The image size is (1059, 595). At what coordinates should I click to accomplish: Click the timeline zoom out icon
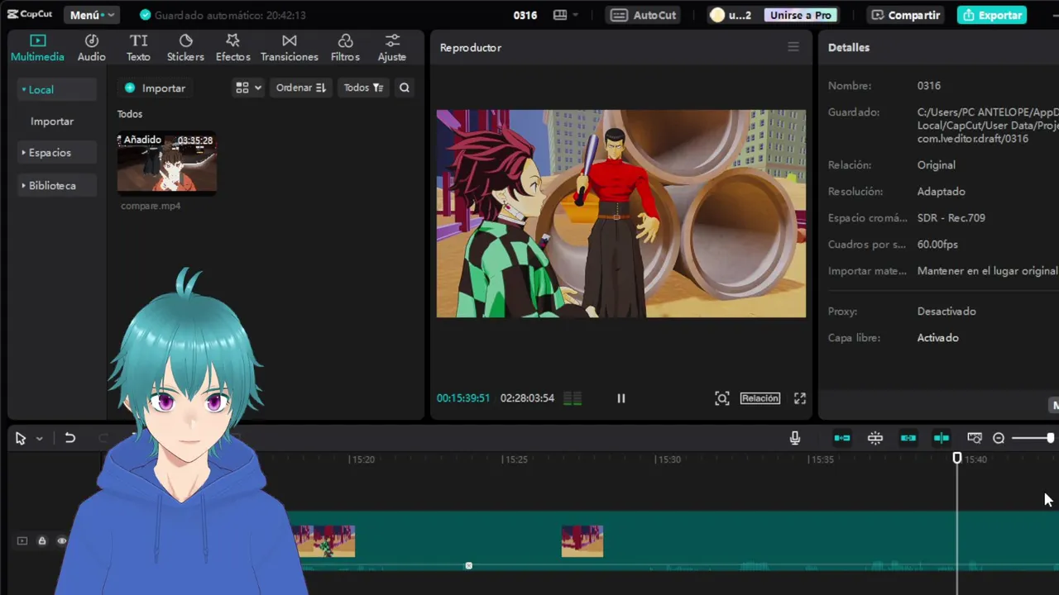point(999,438)
